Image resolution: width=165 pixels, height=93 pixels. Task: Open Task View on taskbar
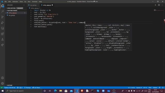pos(50,91)
